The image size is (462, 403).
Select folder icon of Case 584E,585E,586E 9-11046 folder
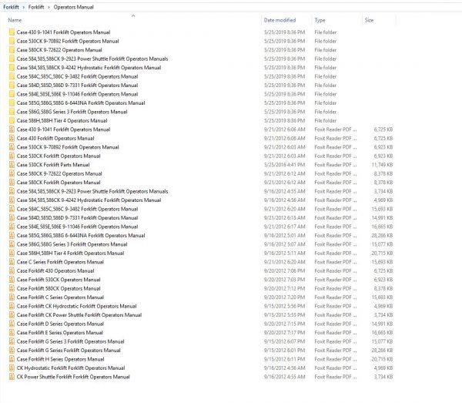pyautogui.click(x=12, y=94)
